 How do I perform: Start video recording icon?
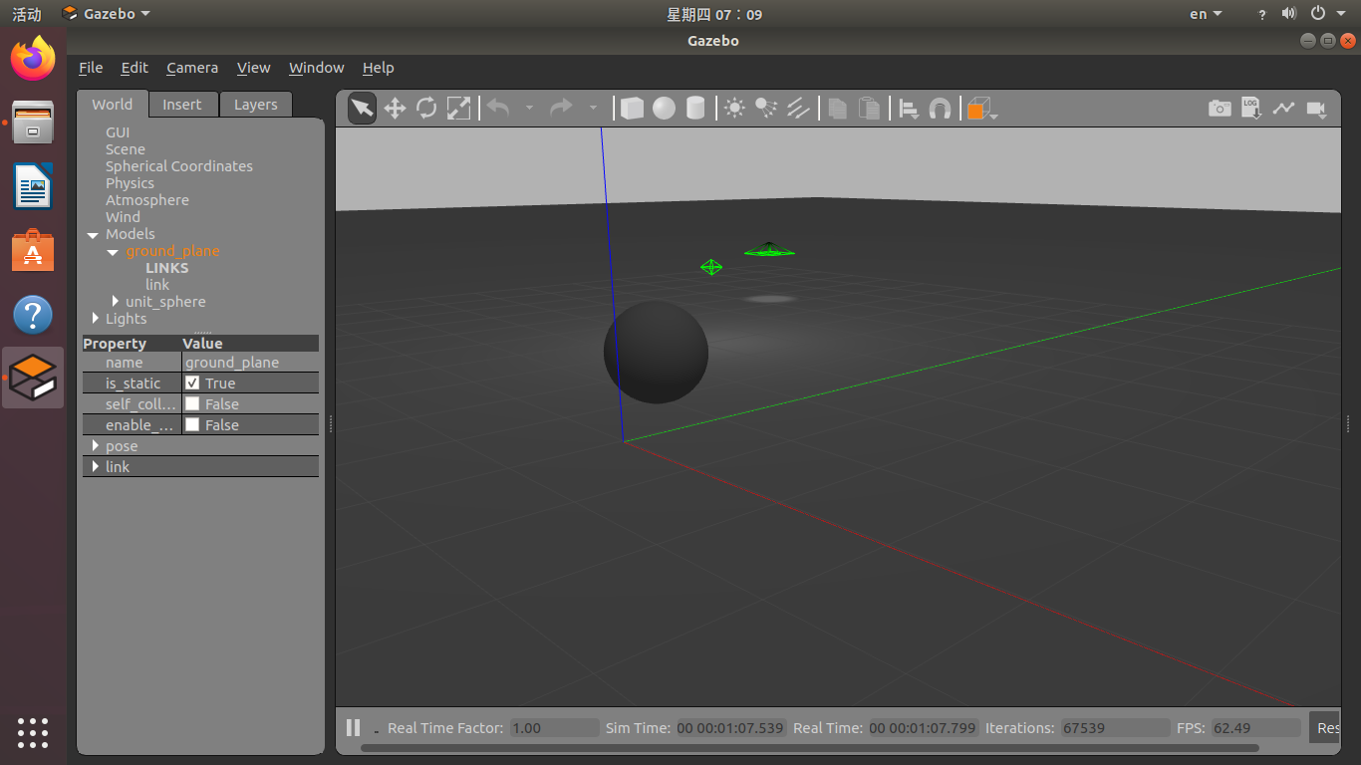(x=1316, y=108)
